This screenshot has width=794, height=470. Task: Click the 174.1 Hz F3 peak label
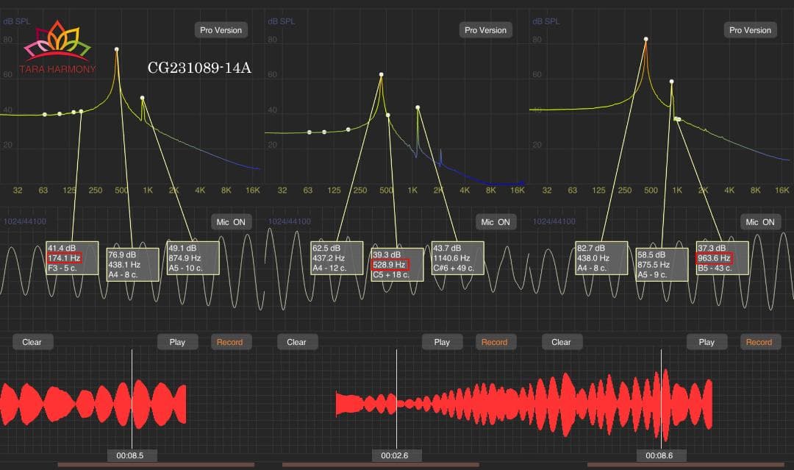(x=71, y=258)
